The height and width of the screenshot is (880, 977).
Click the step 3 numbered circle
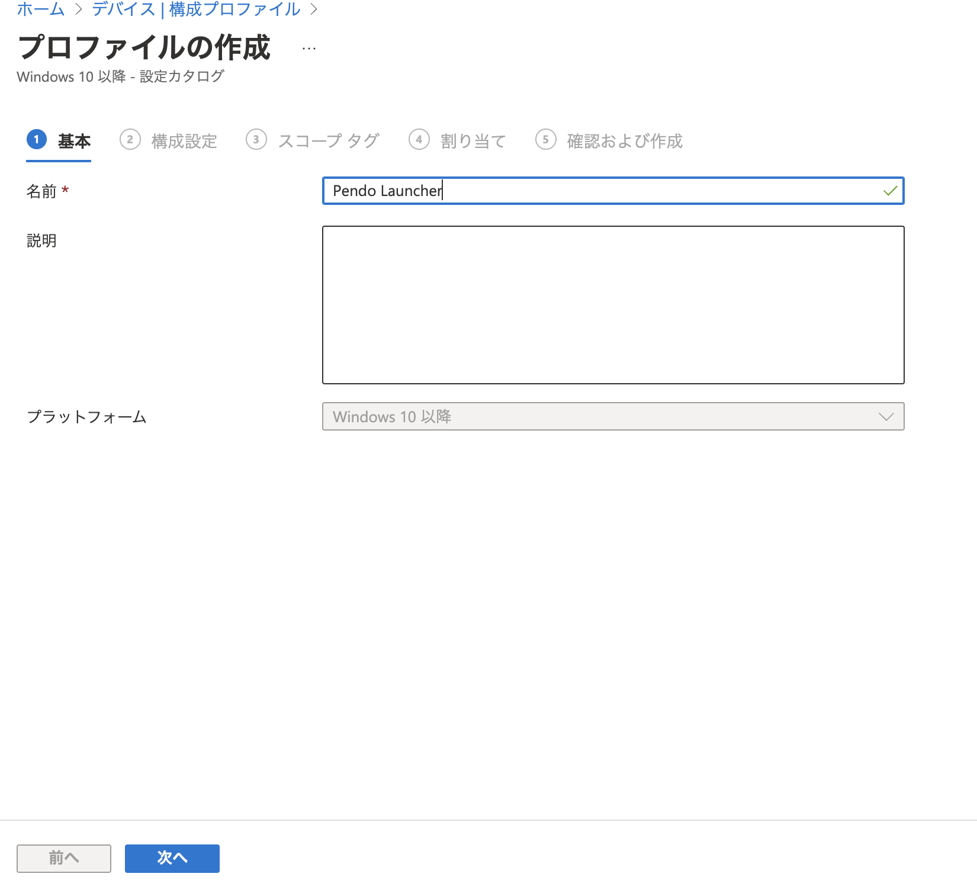pyautogui.click(x=256, y=140)
